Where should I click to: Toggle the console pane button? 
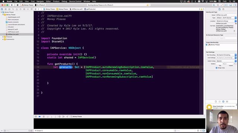204,130
